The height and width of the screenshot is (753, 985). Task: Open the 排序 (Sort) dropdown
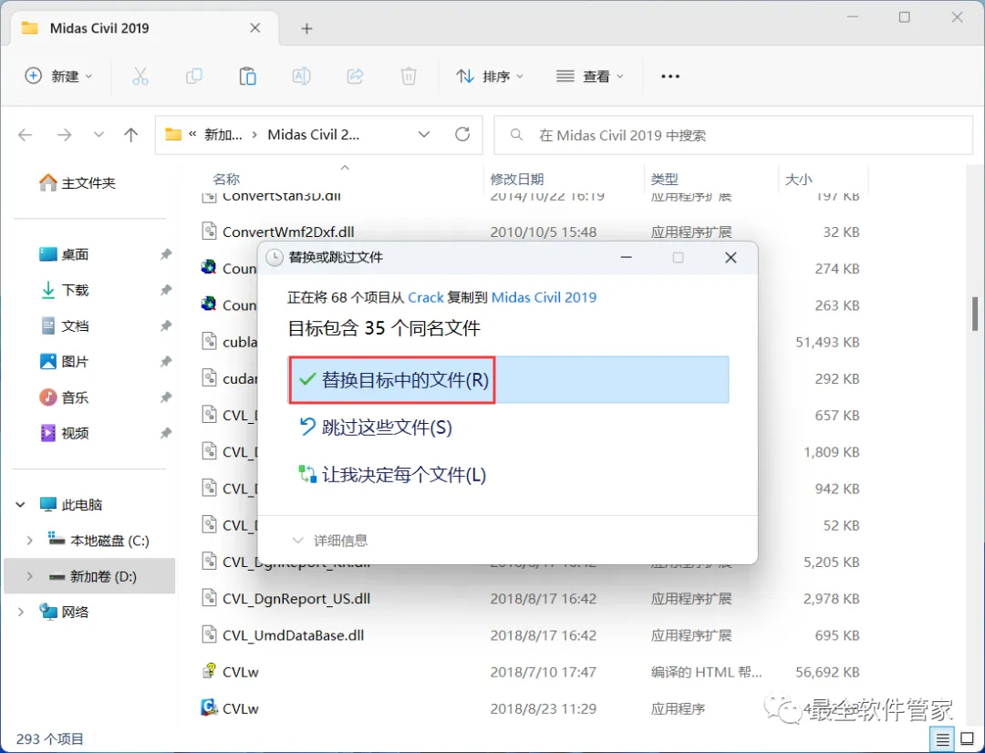coord(490,77)
